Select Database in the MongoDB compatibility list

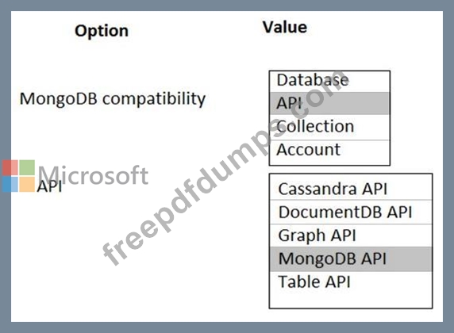click(x=329, y=82)
